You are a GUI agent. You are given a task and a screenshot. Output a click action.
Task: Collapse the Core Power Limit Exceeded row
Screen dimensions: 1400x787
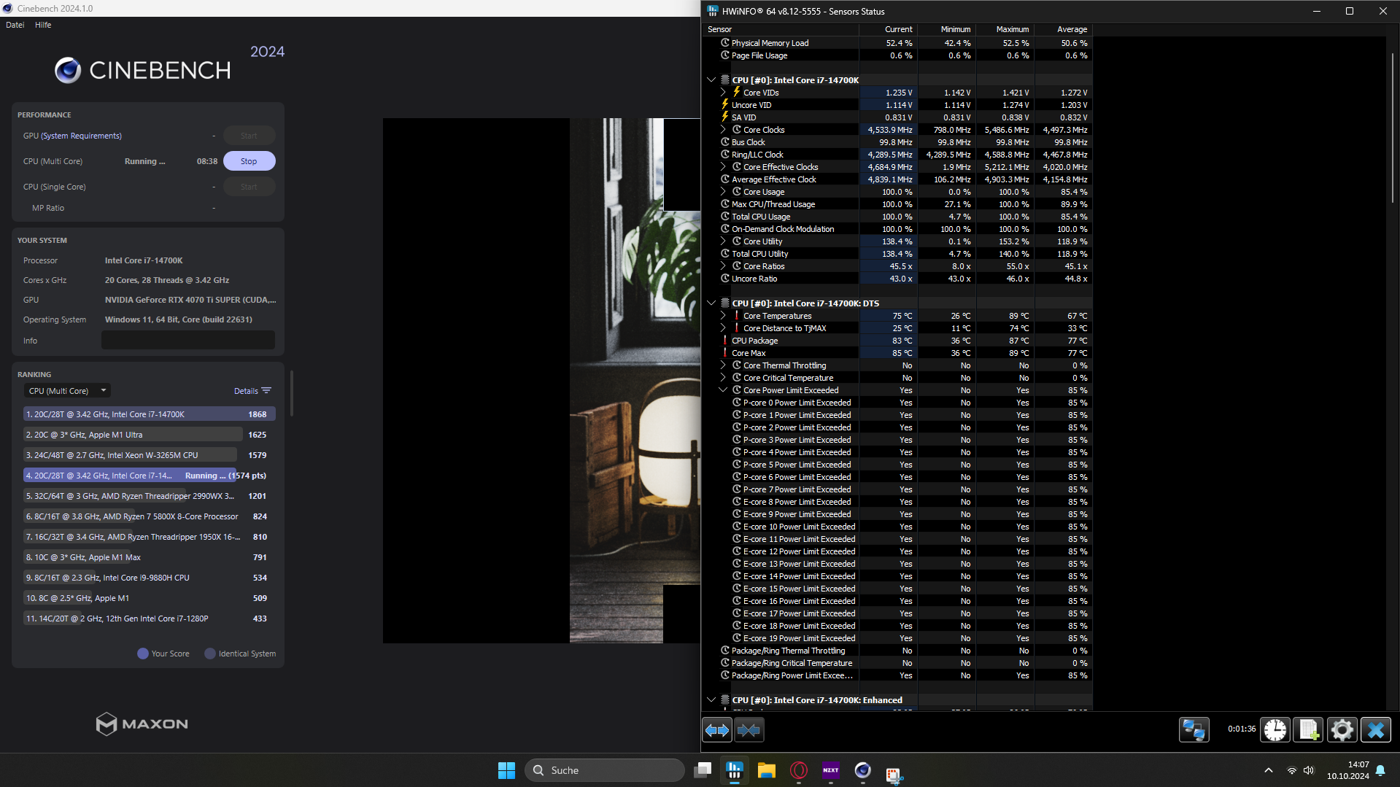coord(723,390)
